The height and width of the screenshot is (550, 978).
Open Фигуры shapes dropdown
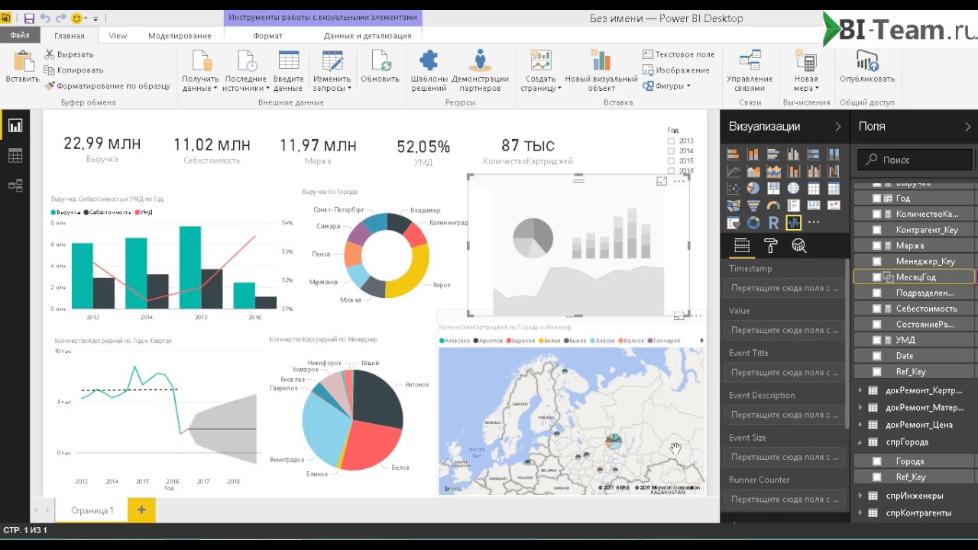click(x=666, y=86)
